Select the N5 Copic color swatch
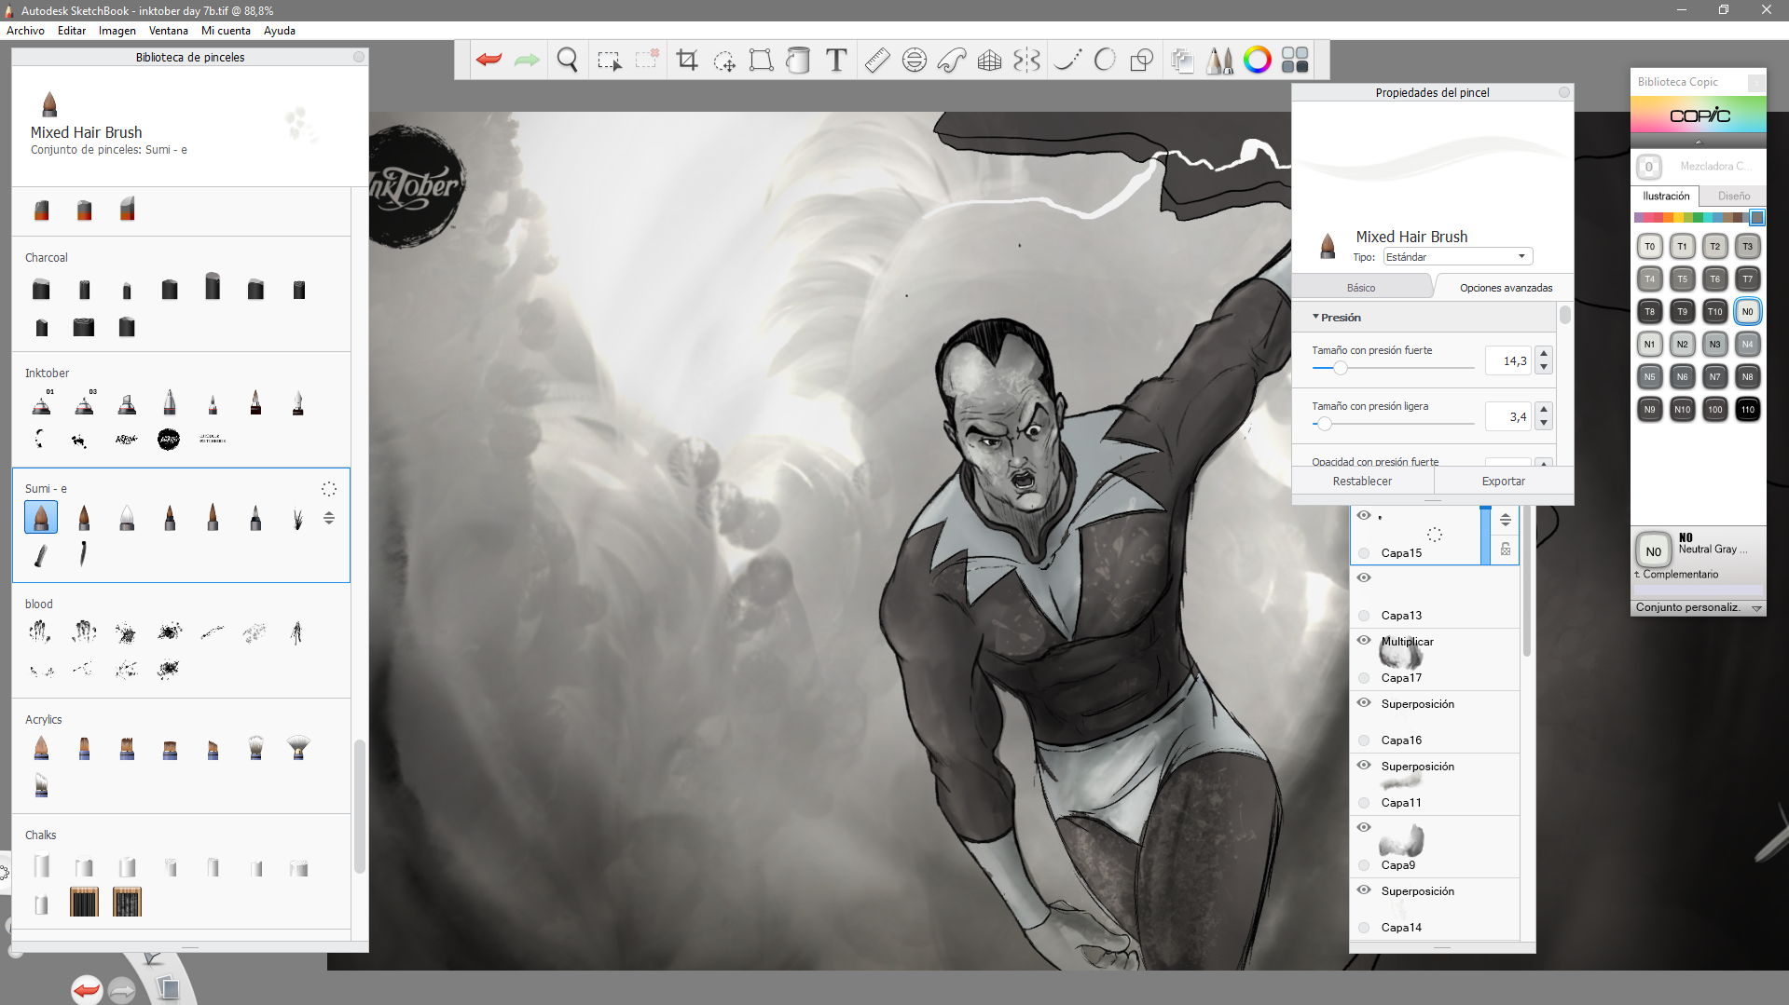Screen dimensions: 1789x1005 1649,377
